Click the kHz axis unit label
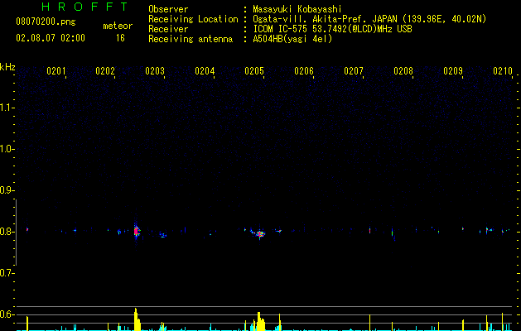The image size is (521, 331). (x=7, y=67)
